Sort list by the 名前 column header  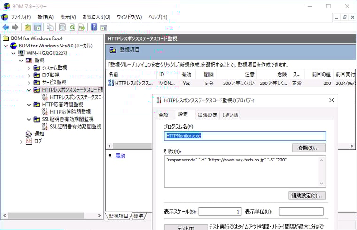(x=132, y=74)
